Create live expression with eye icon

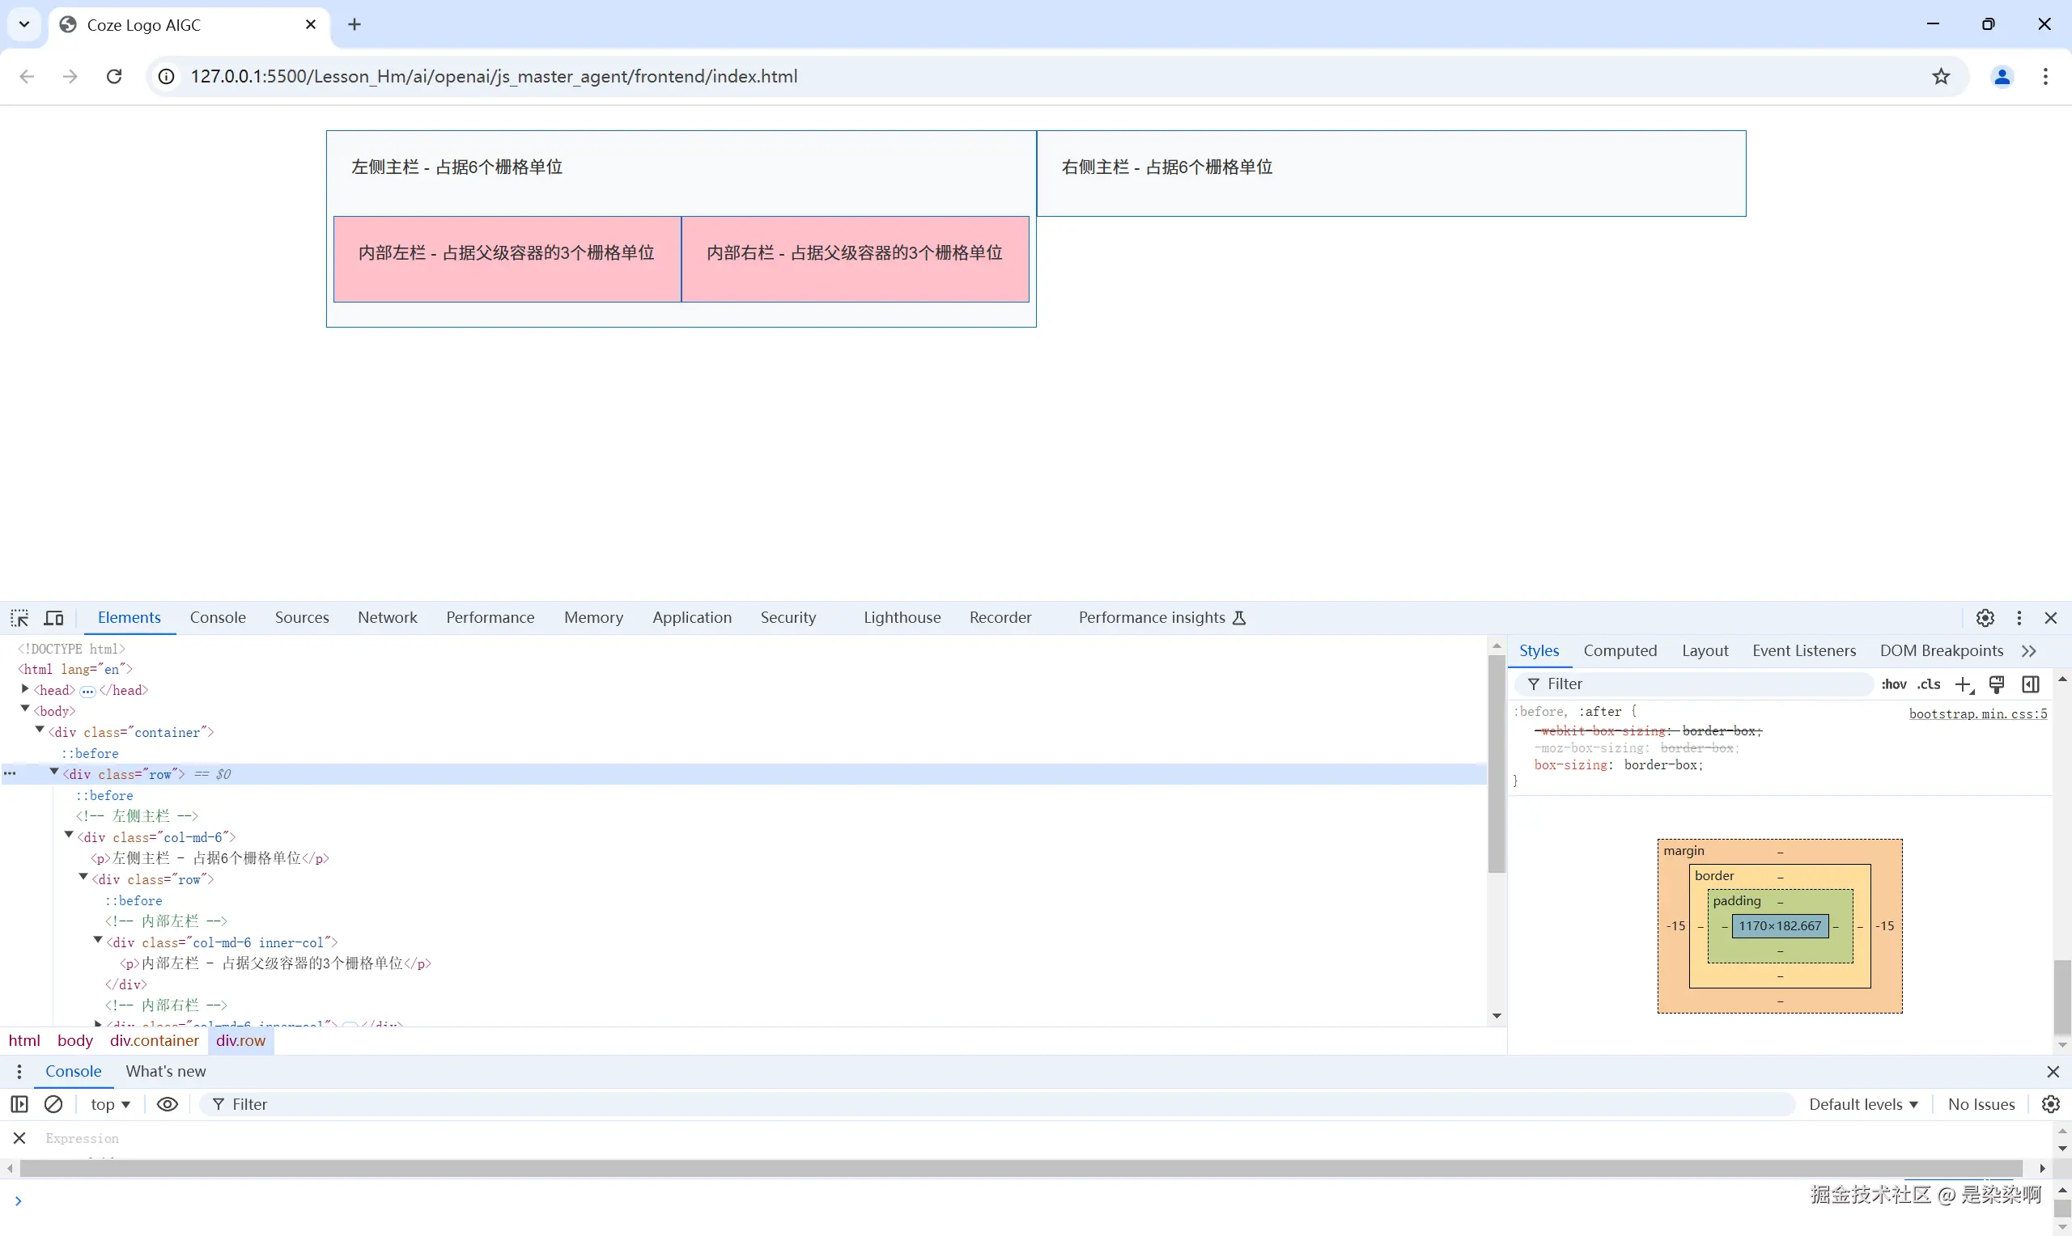click(168, 1104)
